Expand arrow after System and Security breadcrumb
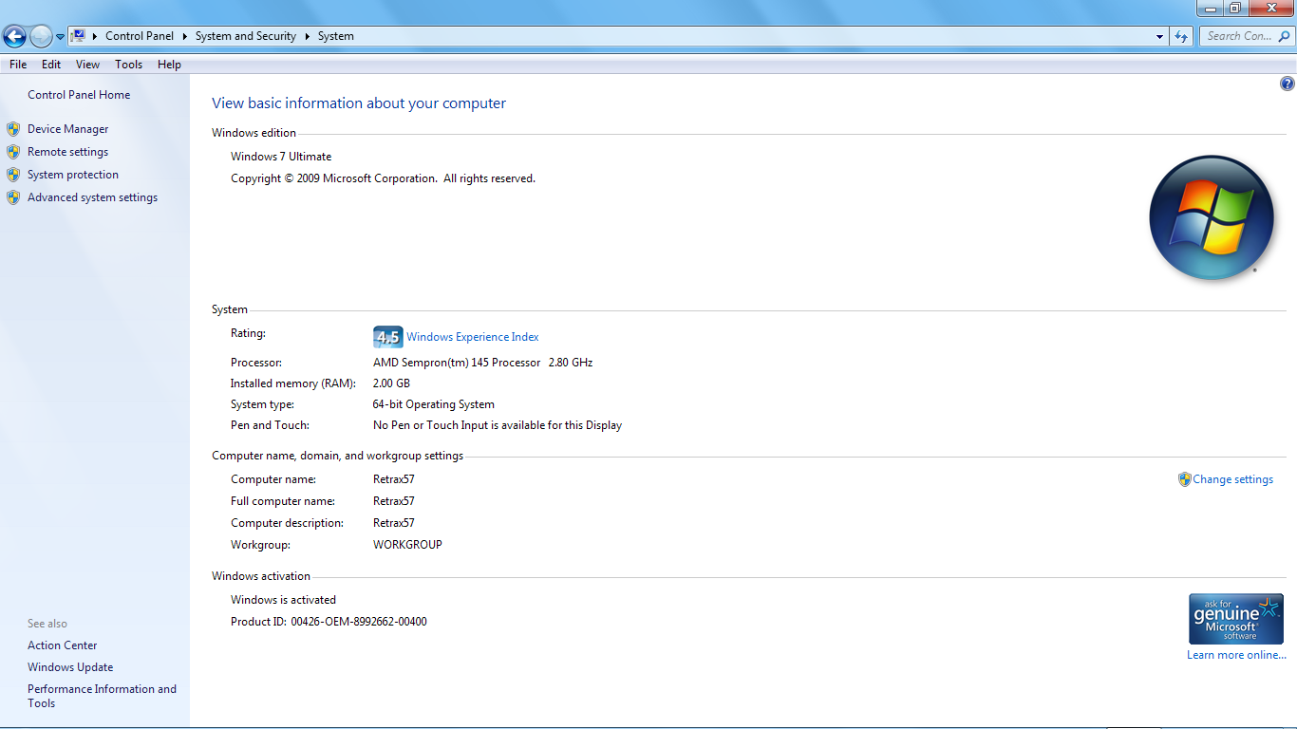This screenshot has width=1297, height=729. coord(308,36)
